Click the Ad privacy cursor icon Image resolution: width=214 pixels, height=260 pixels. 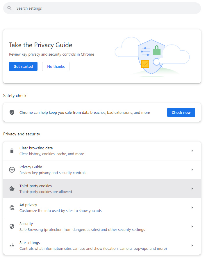point(12,208)
